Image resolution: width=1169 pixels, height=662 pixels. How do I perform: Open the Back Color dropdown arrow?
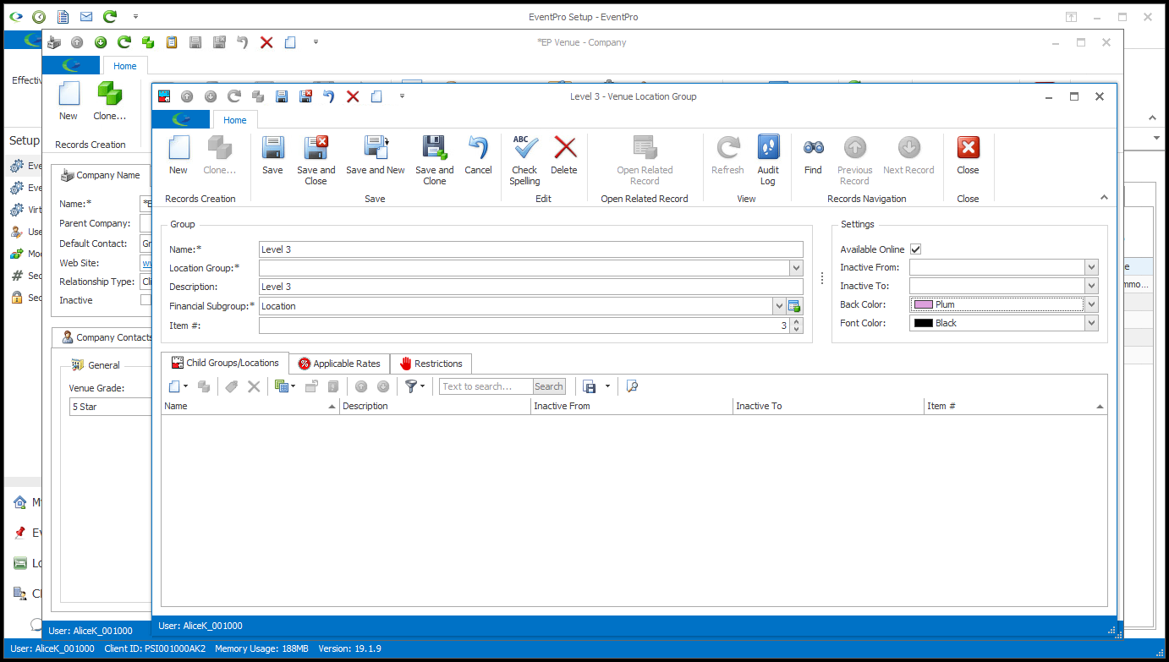1091,304
